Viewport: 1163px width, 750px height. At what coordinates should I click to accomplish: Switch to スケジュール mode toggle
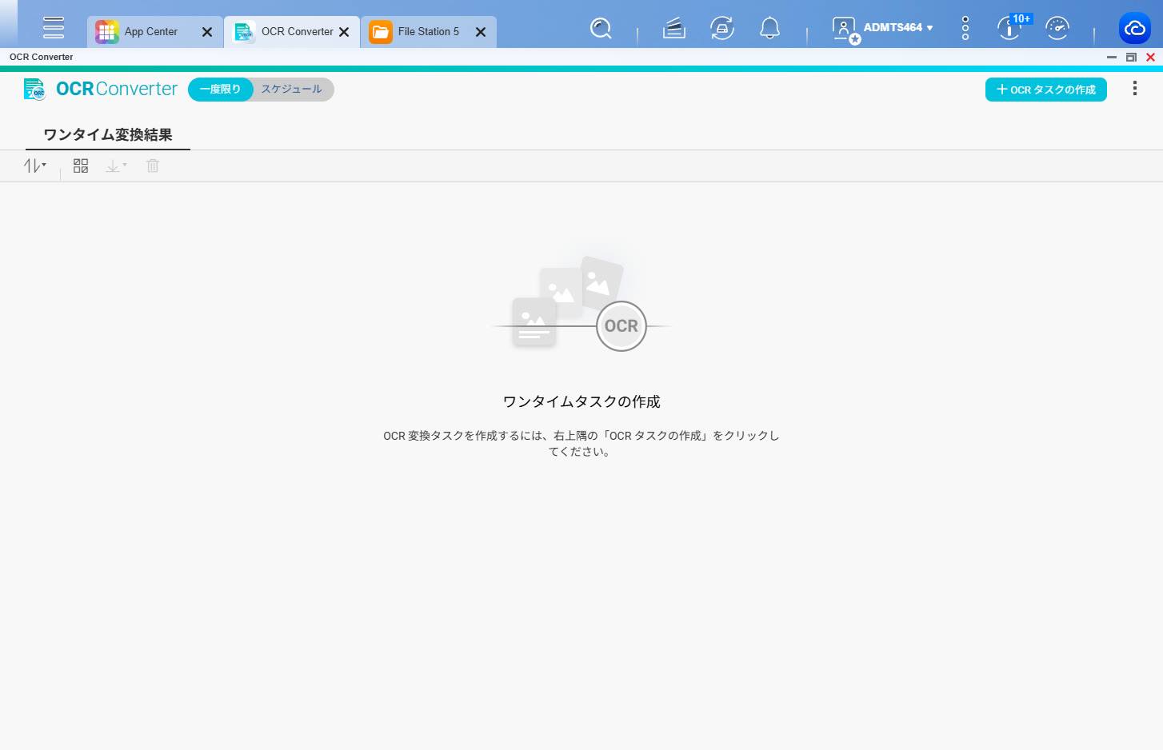[x=292, y=90]
